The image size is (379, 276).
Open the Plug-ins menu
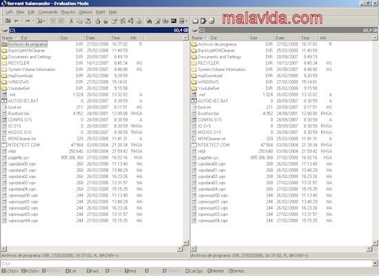click(68, 12)
